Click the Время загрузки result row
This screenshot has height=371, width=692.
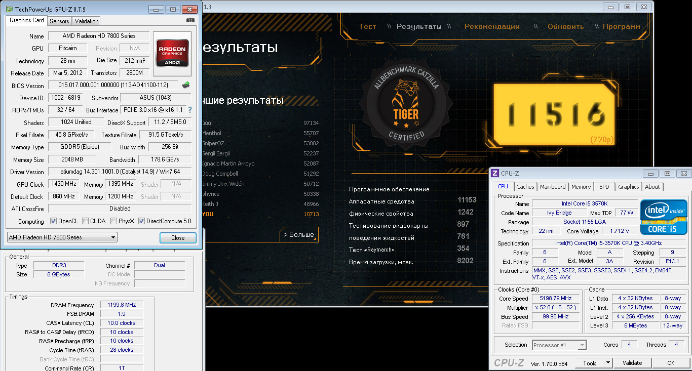click(x=411, y=262)
